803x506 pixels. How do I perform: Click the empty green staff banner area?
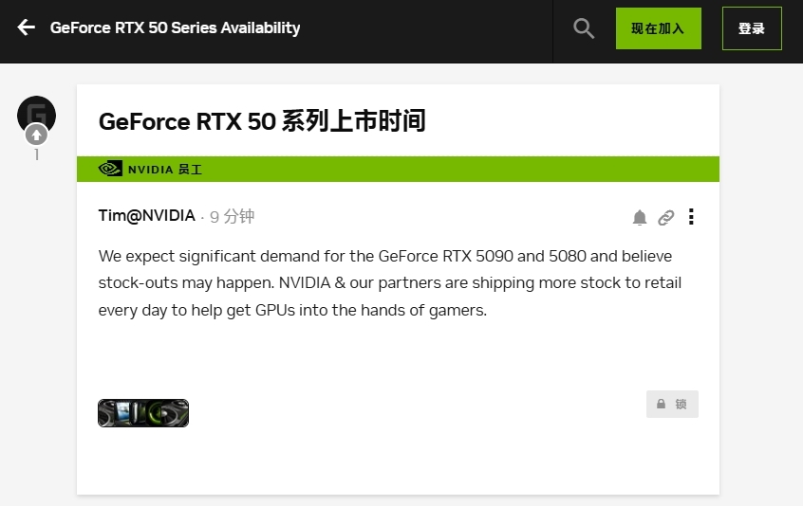point(456,169)
